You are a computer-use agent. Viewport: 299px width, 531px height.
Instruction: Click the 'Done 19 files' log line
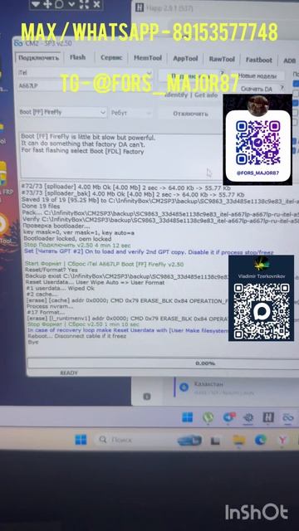click(41, 206)
